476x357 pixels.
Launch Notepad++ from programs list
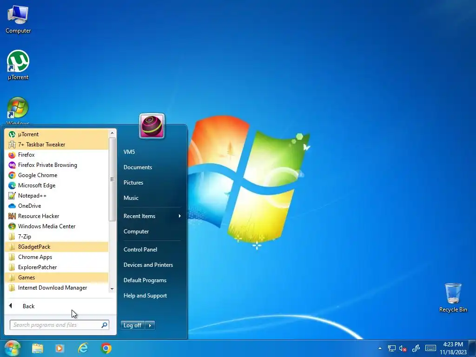coord(56,196)
